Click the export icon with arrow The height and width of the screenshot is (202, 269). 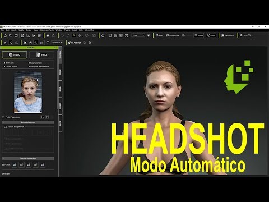[x=34, y=35]
